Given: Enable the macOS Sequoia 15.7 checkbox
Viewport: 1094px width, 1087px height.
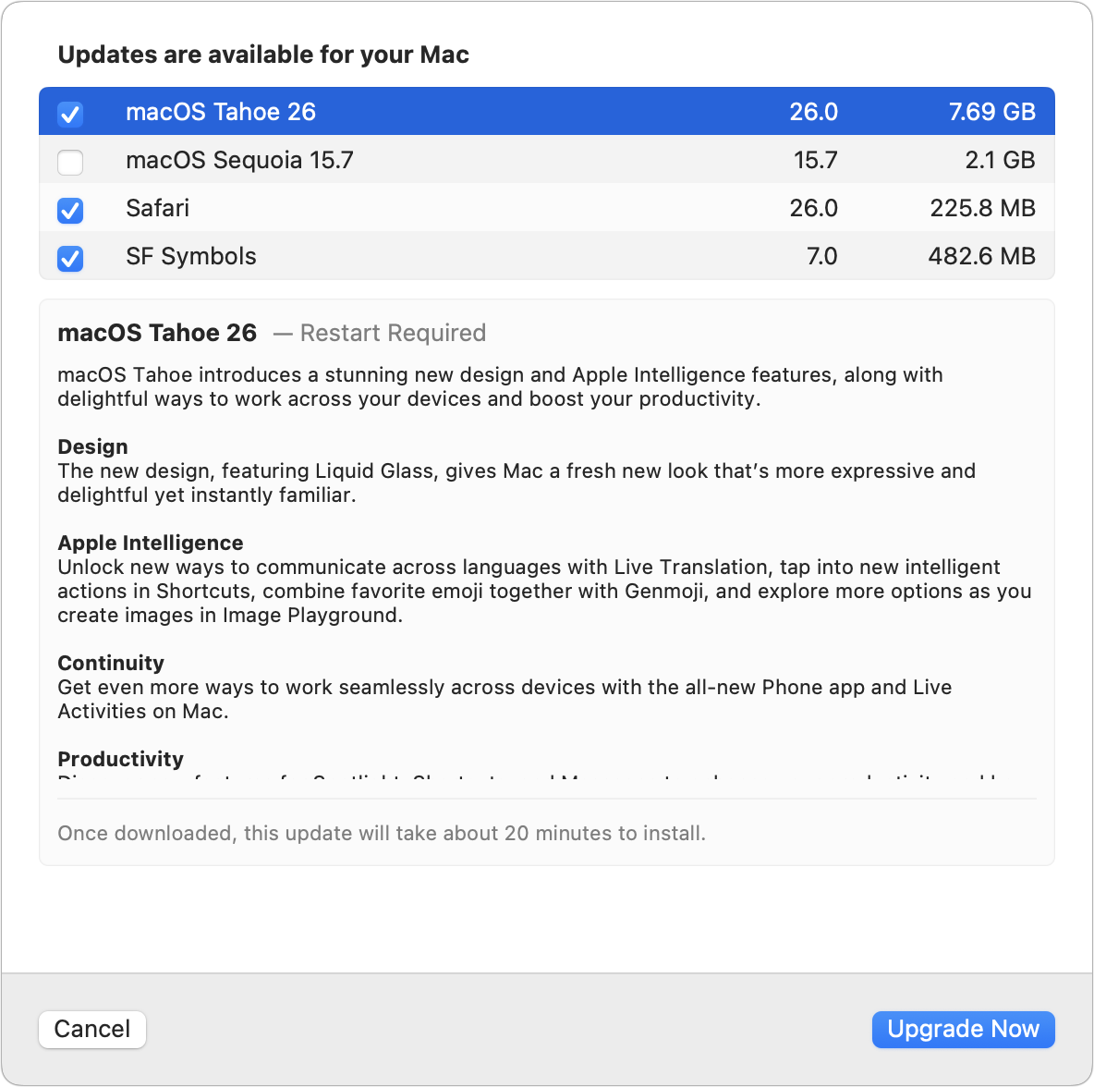Looking at the screenshot, I should [x=70, y=162].
